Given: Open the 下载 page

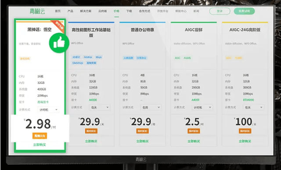Looking at the screenshot, I should (x=129, y=11).
